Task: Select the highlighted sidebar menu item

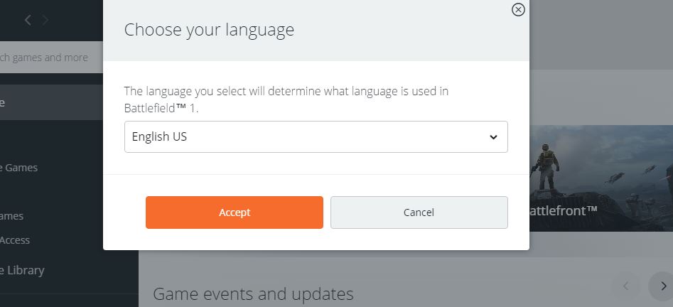Action: pyautogui.click(x=43, y=102)
